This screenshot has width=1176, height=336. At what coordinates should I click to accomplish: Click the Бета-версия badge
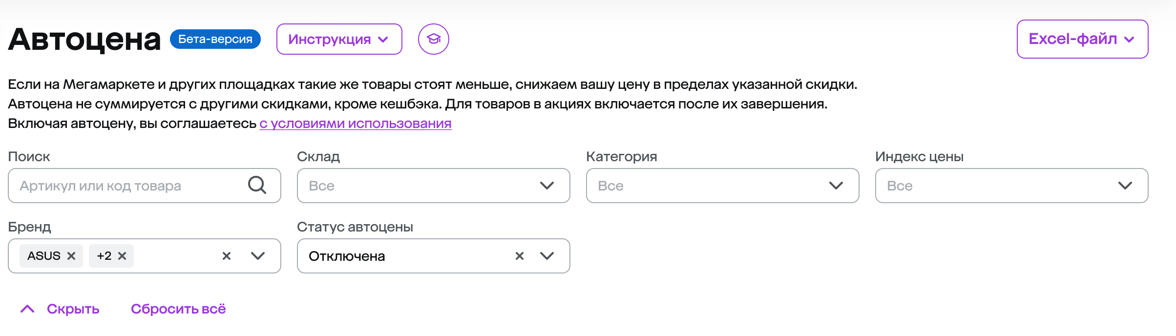215,39
